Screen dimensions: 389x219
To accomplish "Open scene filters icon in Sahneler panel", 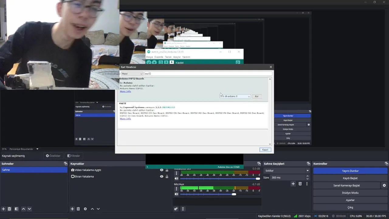I will tap(16, 209).
